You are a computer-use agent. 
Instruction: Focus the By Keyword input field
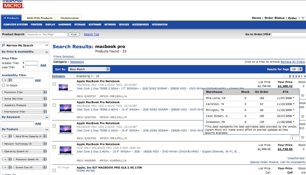[18, 123]
